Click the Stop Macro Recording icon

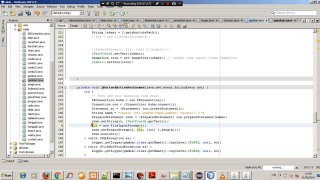(x=171, y=26)
